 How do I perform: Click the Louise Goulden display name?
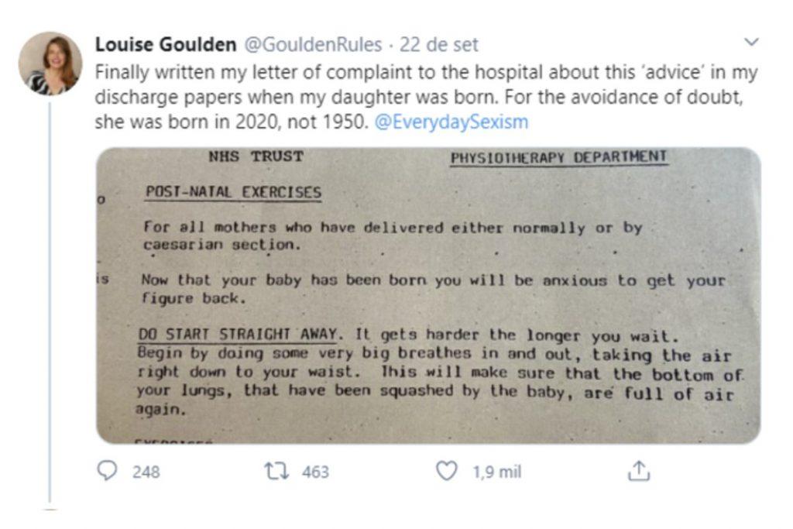pos(165,45)
